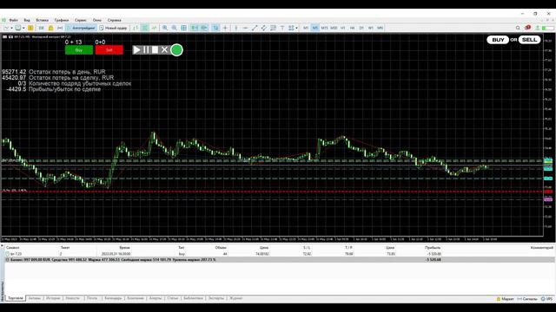The image size is (556, 312).
Task: Click the search magnifier icon in toolbar
Action: click(x=518, y=28)
